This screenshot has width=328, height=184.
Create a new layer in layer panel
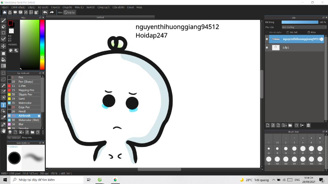coord(267,125)
